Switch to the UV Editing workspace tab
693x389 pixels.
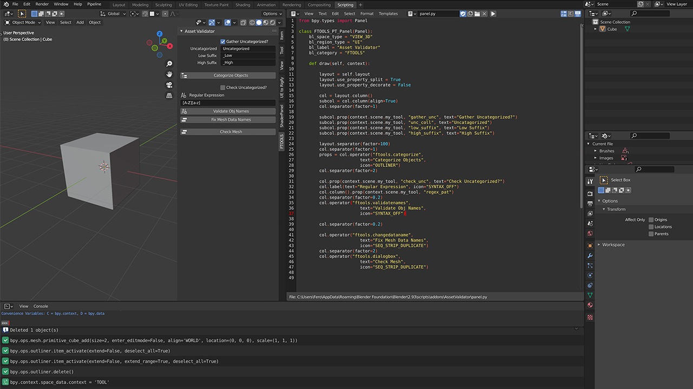tap(187, 4)
